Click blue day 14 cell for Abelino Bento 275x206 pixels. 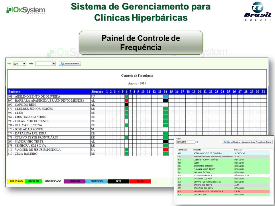[x=166, y=97]
